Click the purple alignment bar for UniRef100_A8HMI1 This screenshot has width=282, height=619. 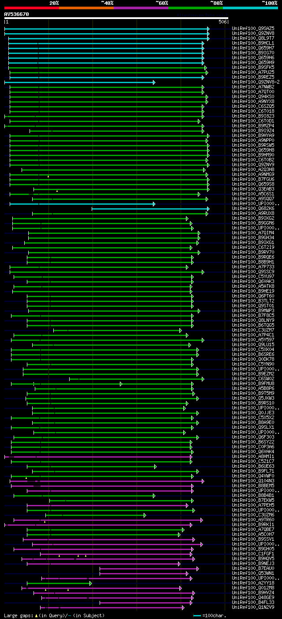tap(98, 456)
